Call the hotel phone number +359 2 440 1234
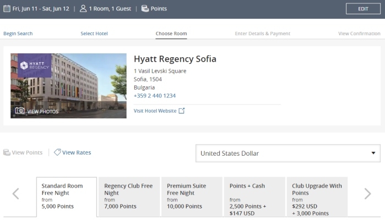The image size is (385, 220). (x=155, y=96)
